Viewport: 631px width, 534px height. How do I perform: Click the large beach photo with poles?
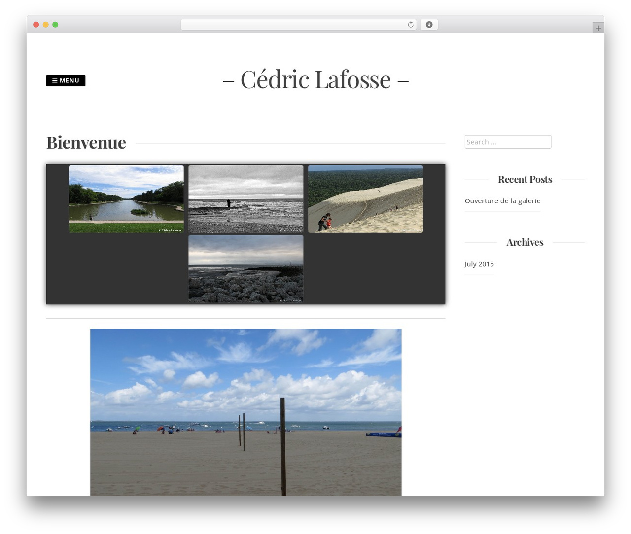click(246, 412)
